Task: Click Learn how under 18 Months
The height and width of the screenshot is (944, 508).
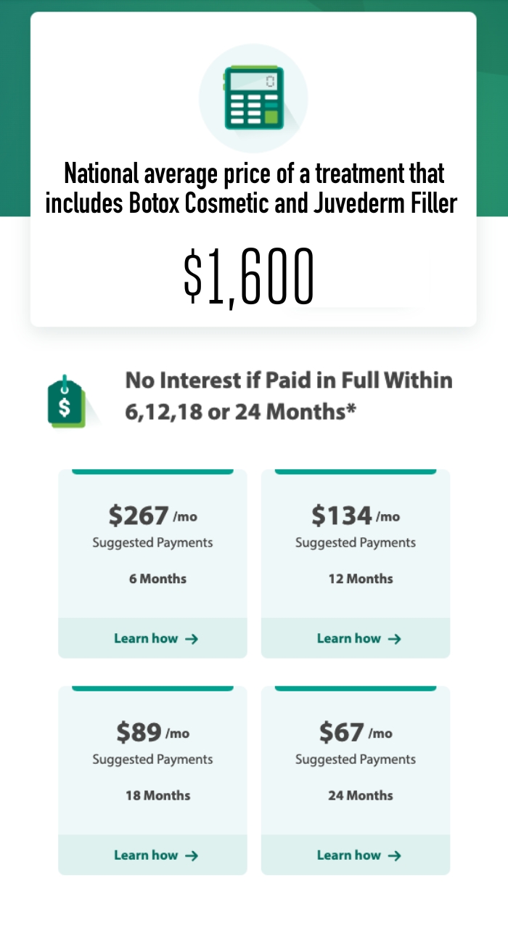Action: tap(146, 855)
